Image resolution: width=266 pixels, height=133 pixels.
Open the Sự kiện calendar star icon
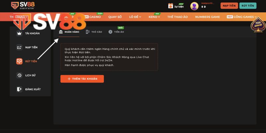tap(171, 6)
